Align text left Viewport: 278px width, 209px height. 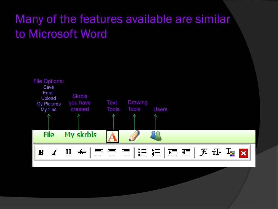pos(99,152)
